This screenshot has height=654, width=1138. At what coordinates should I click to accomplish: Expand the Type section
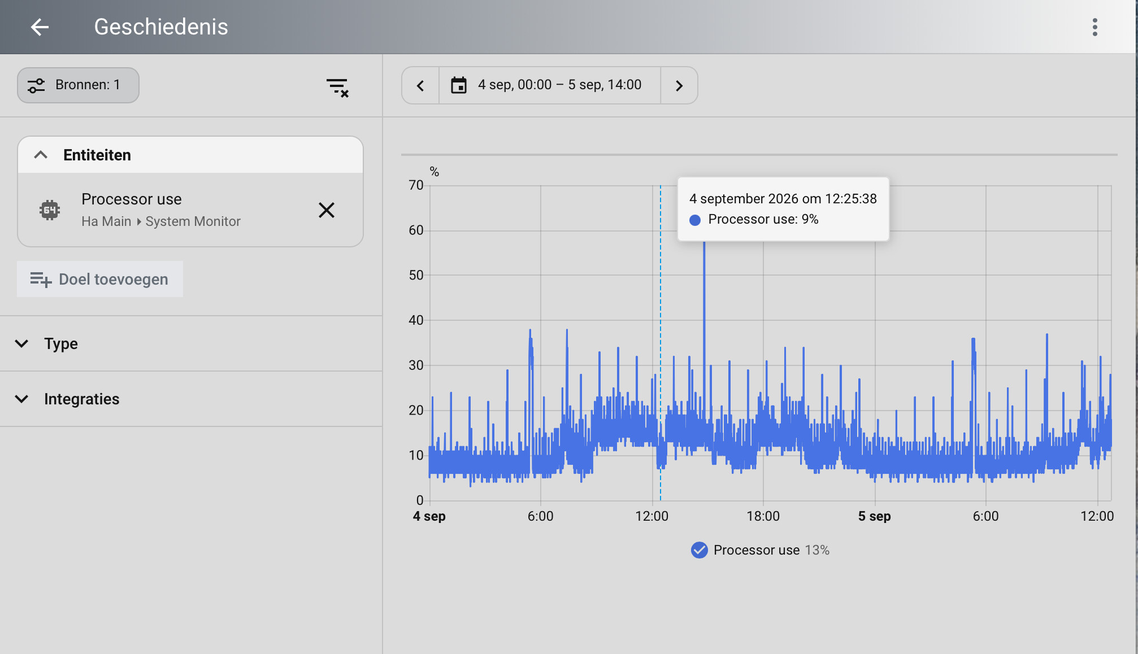(191, 343)
